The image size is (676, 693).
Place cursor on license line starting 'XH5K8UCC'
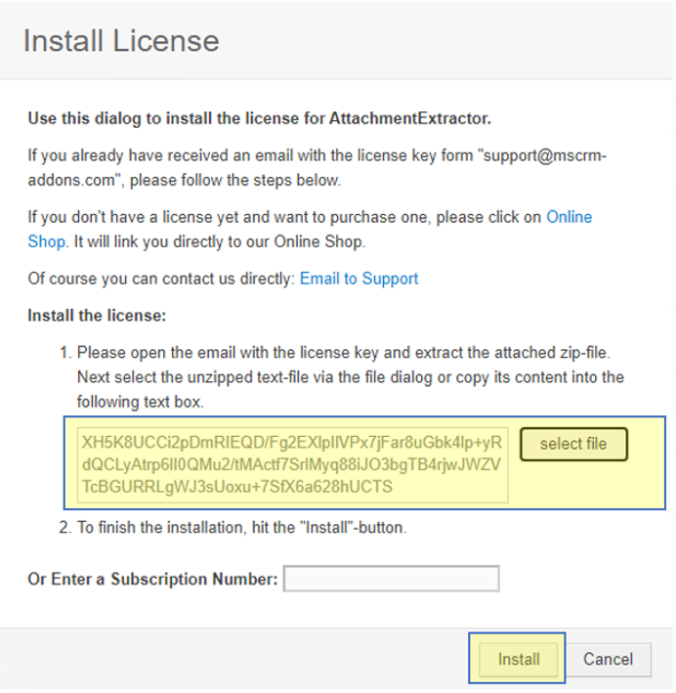[x=292, y=443]
